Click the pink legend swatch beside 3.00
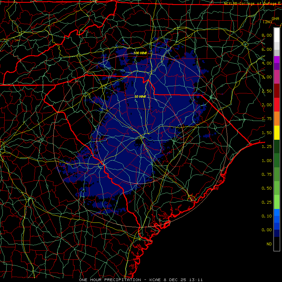Image resolution: width=282 pixels, height=282 pixels. coord(277,77)
